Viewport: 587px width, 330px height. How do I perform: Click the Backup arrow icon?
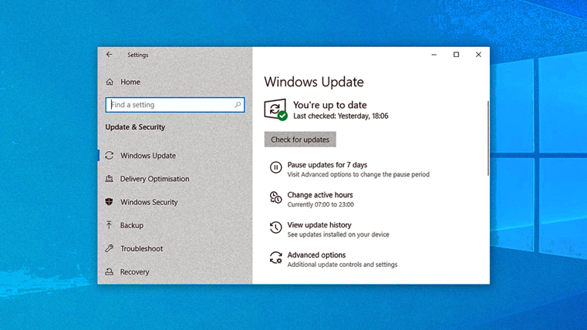(109, 225)
